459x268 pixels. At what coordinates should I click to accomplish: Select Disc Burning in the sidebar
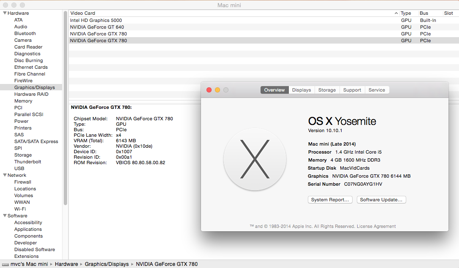(28, 60)
